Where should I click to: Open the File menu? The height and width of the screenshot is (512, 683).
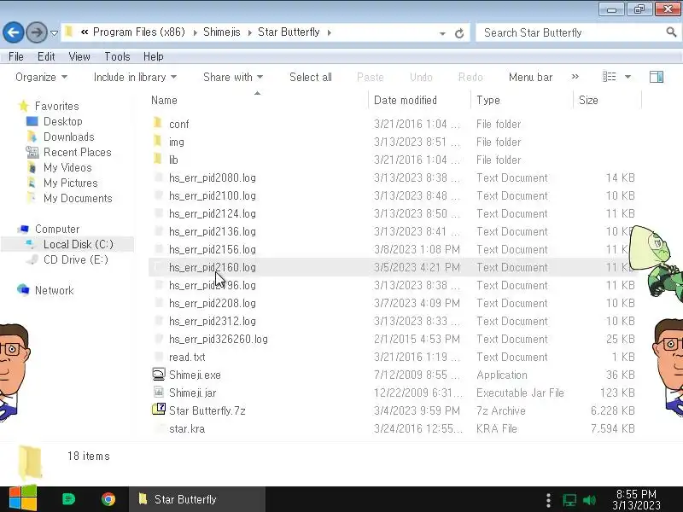(x=16, y=56)
